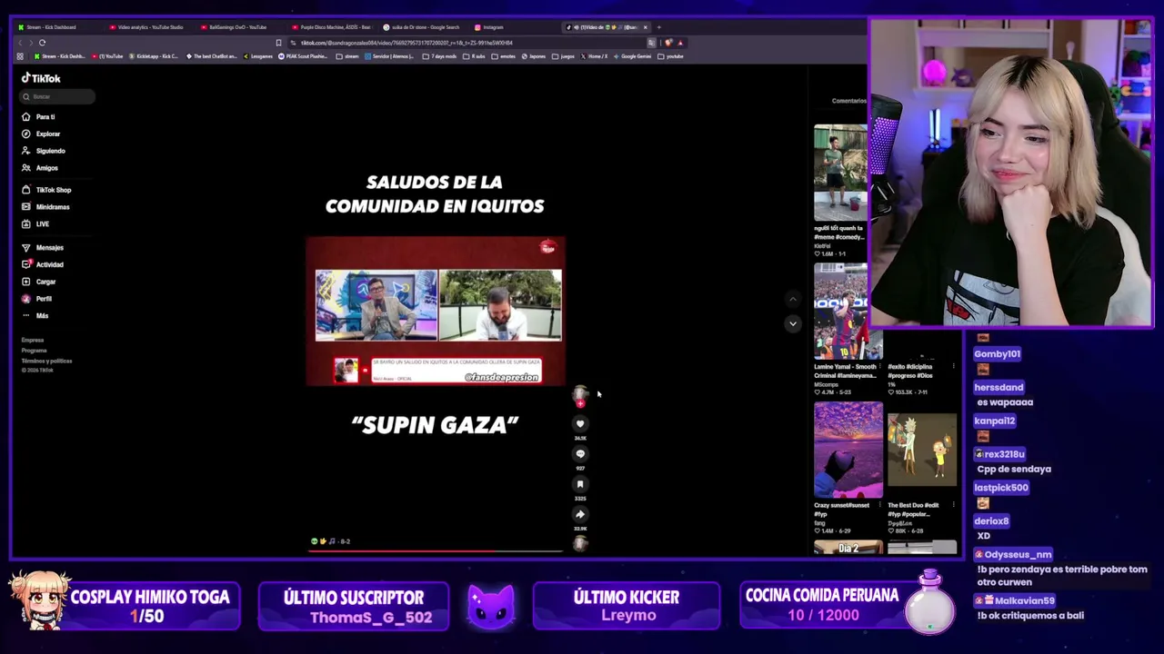The height and width of the screenshot is (654, 1164).
Task: Select the Siguiendo person icon
Action: pos(26,151)
